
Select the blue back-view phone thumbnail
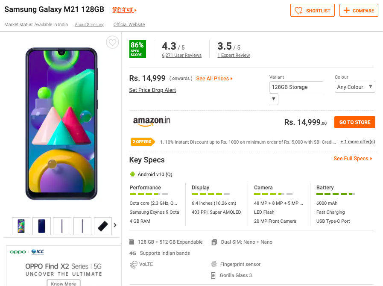[41, 226]
